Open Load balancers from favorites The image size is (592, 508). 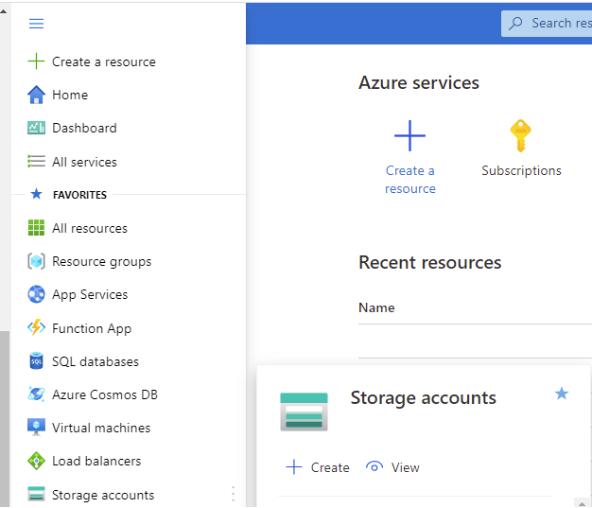point(96,461)
